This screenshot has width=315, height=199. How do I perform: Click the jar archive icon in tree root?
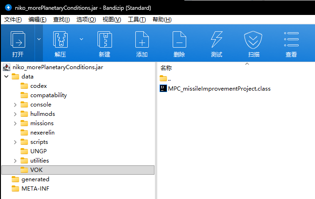tap(7, 67)
